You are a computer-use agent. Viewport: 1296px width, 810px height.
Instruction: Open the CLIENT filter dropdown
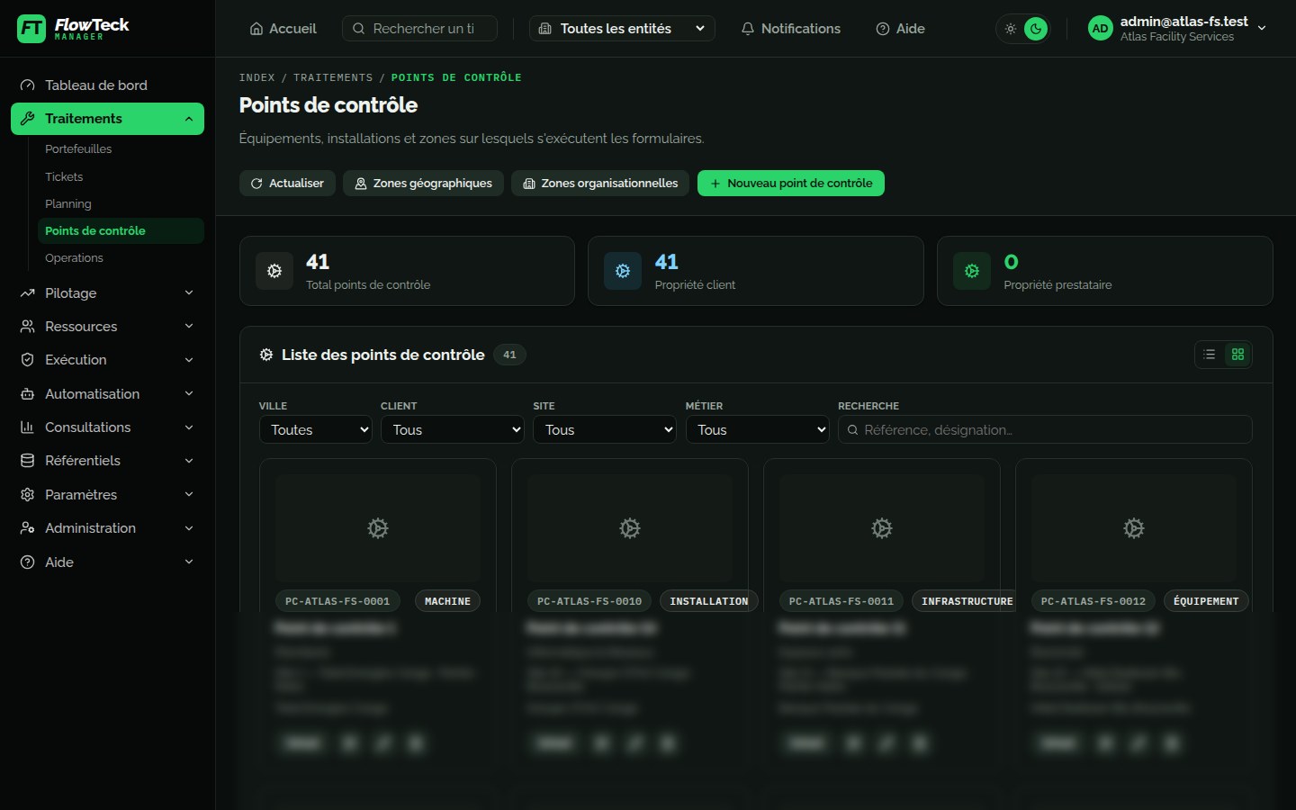453,429
